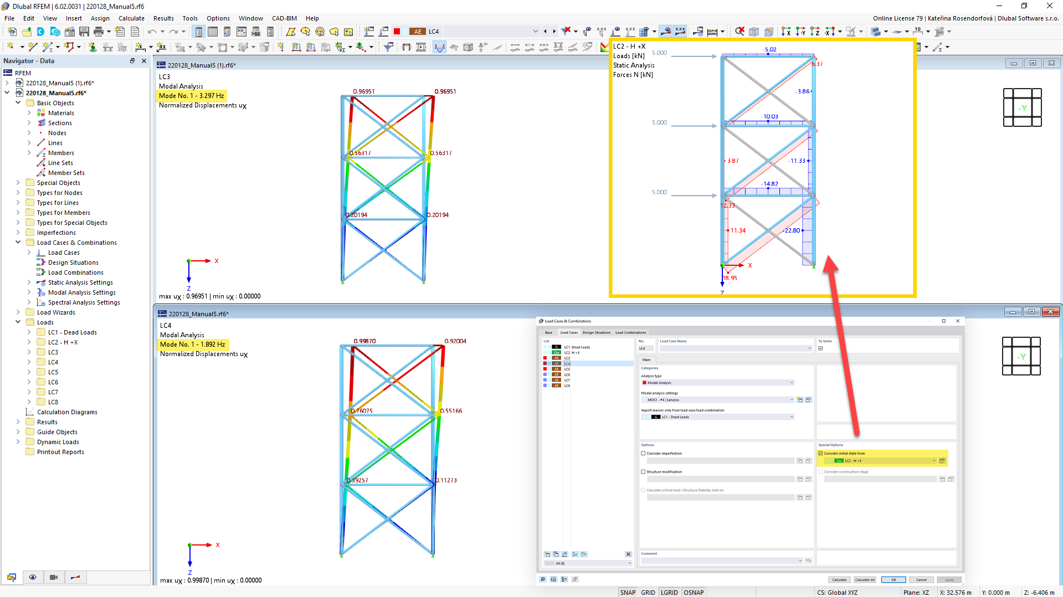This screenshot has height=597, width=1063.
Task: Enable Structure modification checkbox
Action: [643, 472]
